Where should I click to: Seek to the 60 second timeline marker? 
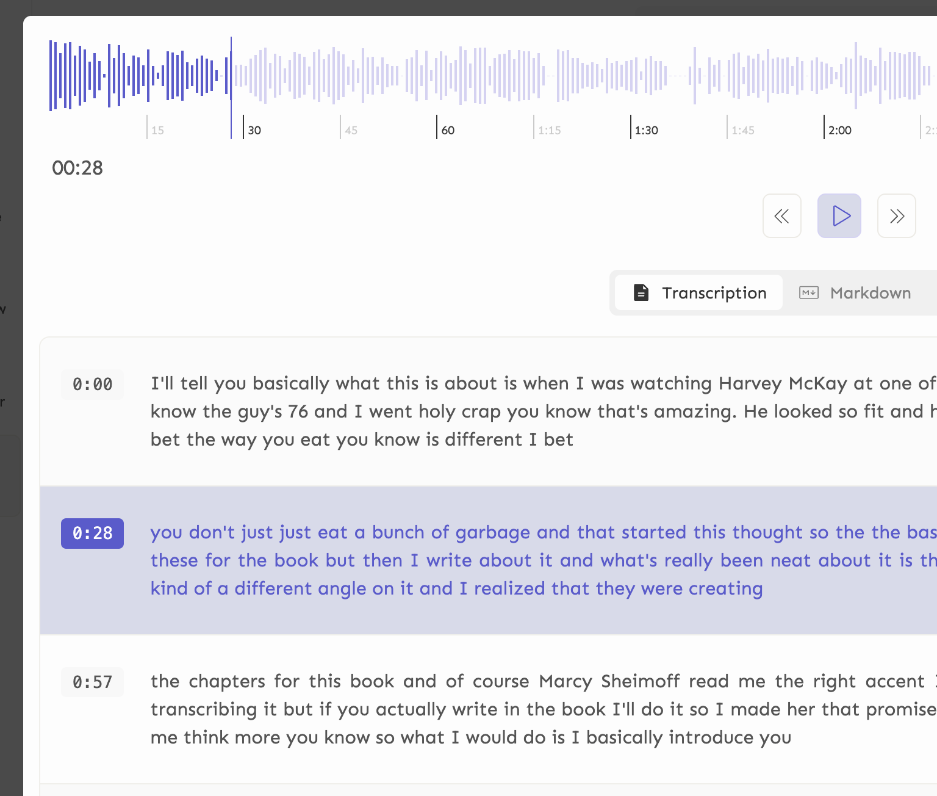447,130
